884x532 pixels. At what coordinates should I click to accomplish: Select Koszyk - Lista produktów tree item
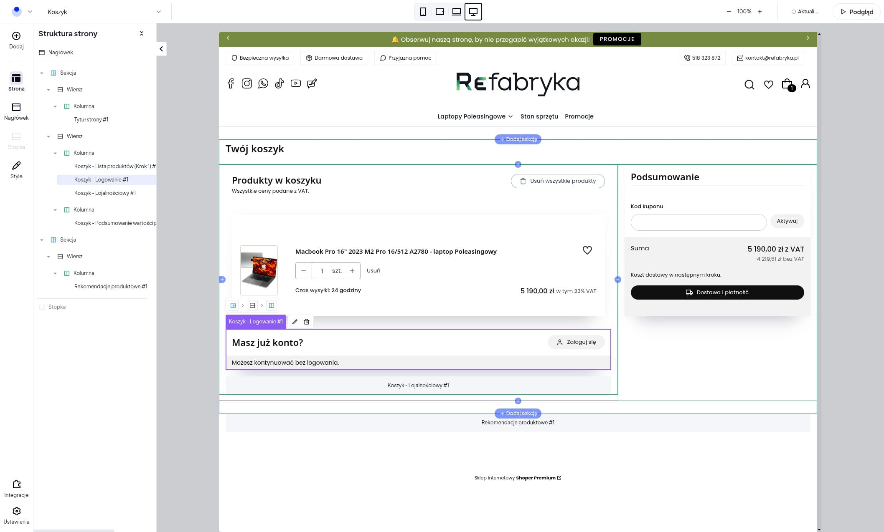click(x=115, y=166)
